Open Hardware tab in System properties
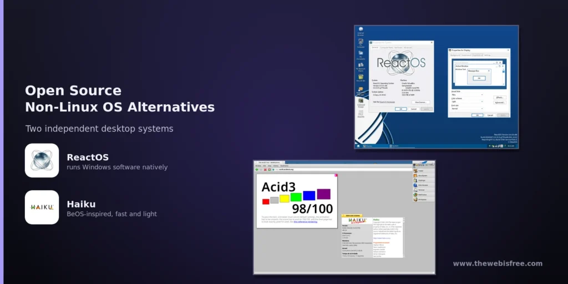The image size is (568, 284). point(398,48)
